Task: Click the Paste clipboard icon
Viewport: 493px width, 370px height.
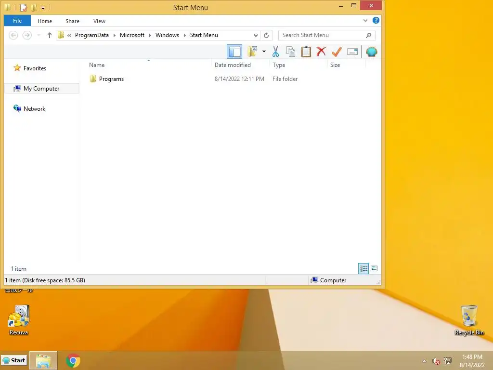Action: (306, 52)
